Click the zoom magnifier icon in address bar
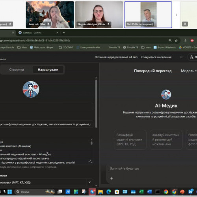Image resolution: width=197 pixels, height=197 pixels. click(x=170, y=41)
